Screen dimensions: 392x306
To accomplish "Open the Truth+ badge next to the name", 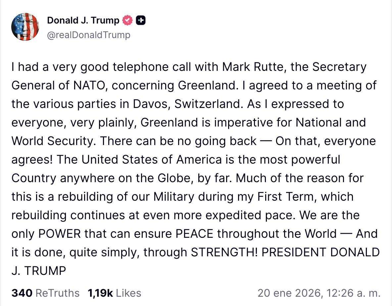I will tap(140, 20).
